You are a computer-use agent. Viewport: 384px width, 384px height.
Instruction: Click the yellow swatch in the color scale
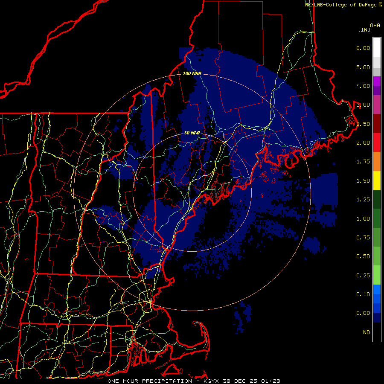click(x=377, y=181)
